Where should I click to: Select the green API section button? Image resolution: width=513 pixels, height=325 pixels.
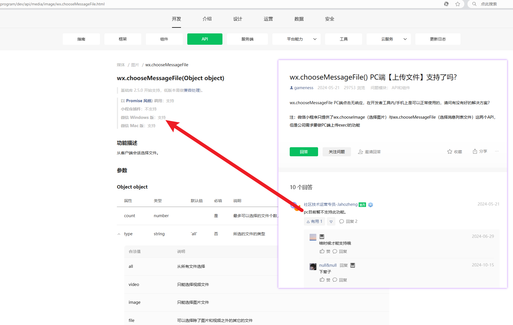(x=205, y=39)
